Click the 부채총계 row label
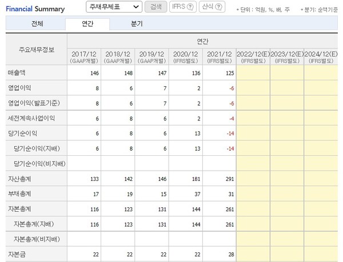This screenshot has height=262, width=343. [x=21, y=193]
